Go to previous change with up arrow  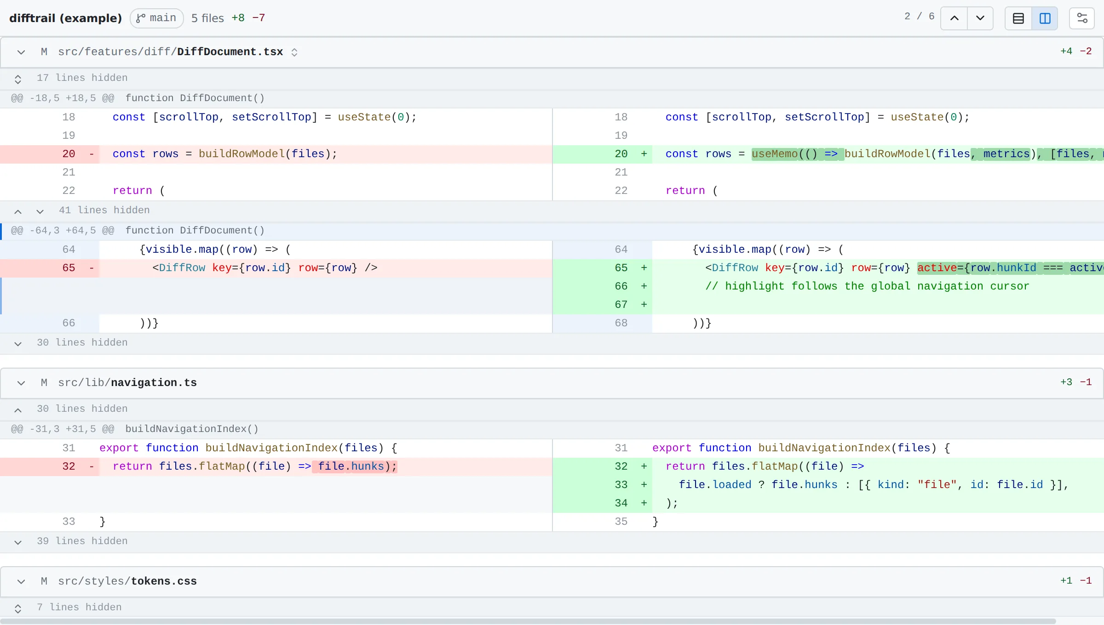(954, 18)
